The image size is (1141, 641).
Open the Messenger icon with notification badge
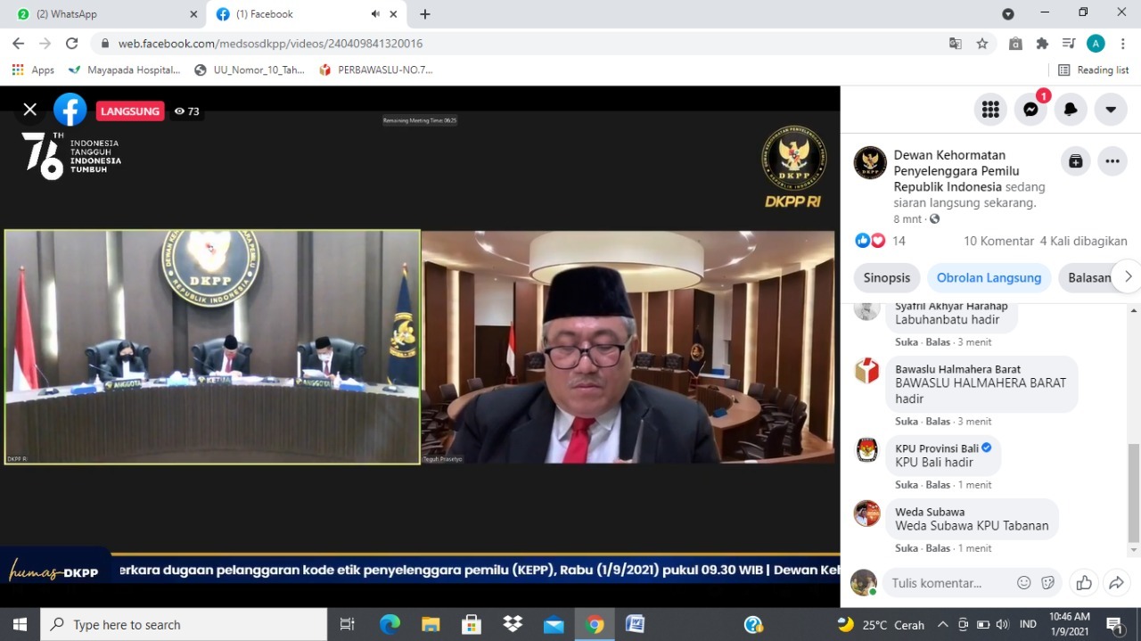1030,109
